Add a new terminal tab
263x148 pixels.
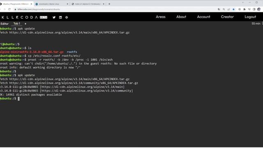point(25,24)
